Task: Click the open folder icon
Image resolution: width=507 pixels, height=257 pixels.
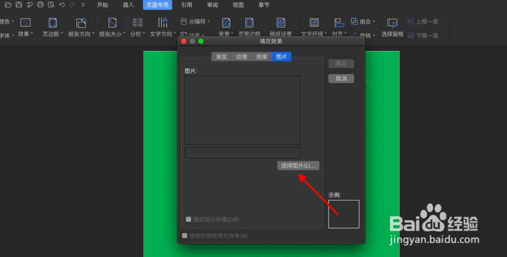Action: (8, 5)
